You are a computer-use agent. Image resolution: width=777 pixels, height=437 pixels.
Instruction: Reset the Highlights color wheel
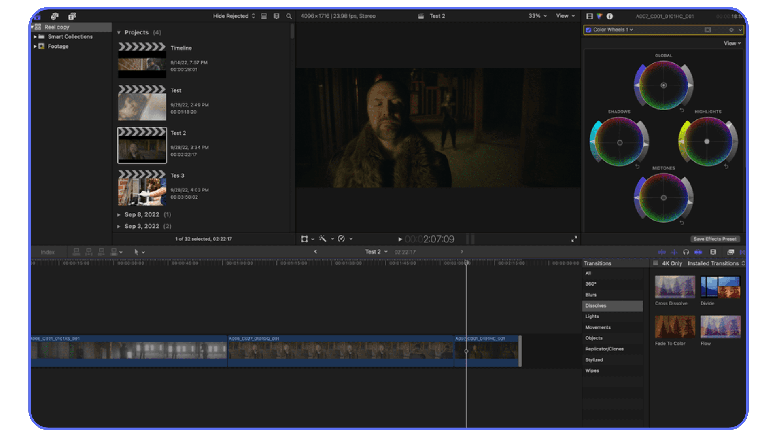tap(726, 167)
